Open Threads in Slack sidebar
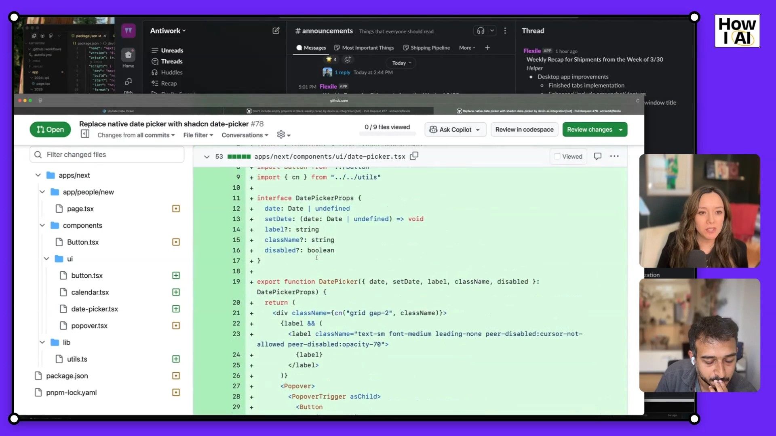Image resolution: width=776 pixels, height=436 pixels. 167,61
